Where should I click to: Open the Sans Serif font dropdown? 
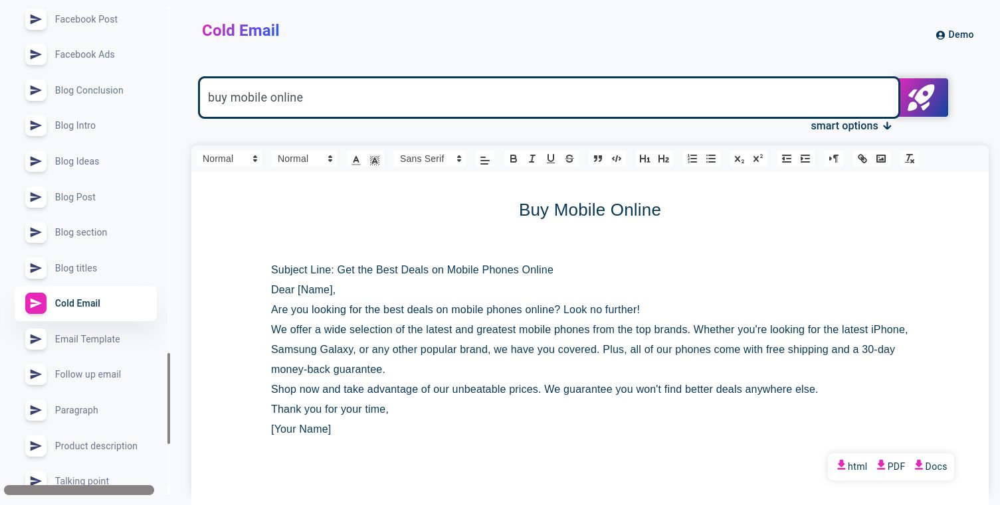coord(431,159)
